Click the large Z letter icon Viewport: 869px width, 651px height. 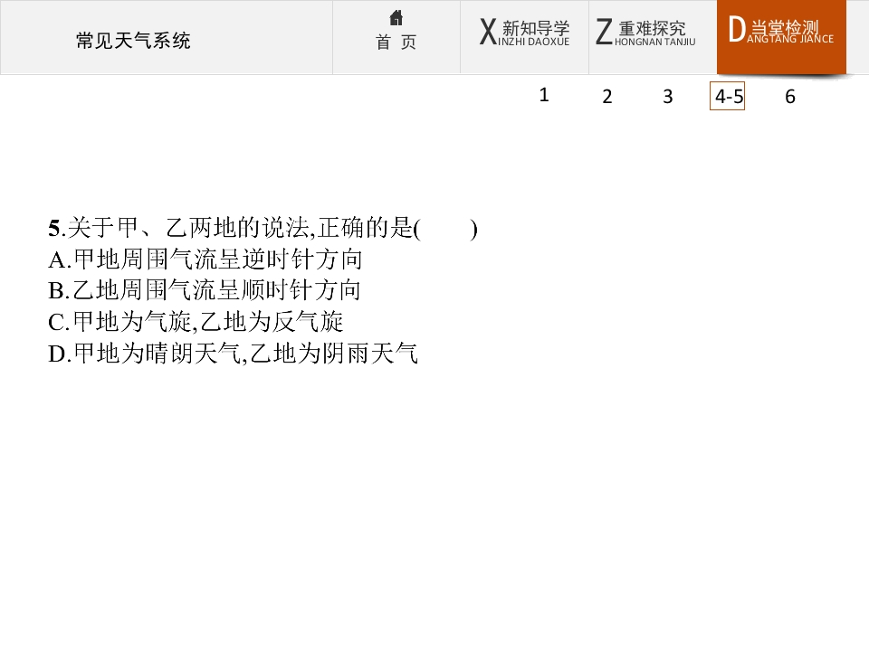coord(604,32)
